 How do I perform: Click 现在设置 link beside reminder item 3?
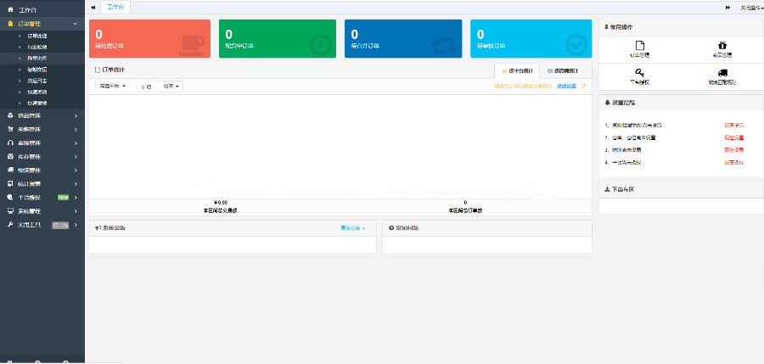click(x=734, y=149)
